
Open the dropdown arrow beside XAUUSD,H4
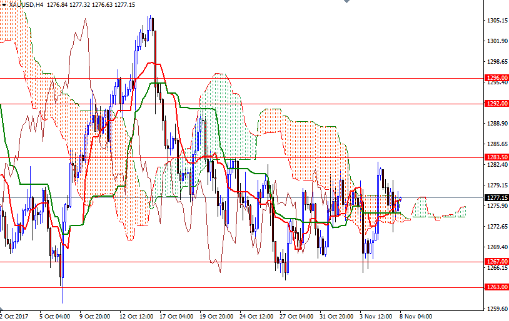click(x=3, y=4)
